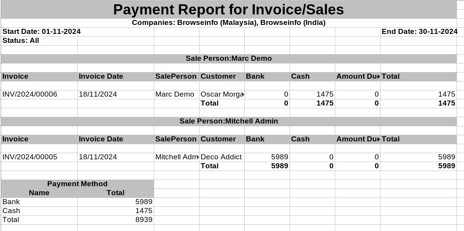This screenshot has height=231, width=464.
Task: Click the Deco Addict customer cell
Action: [x=221, y=157]
